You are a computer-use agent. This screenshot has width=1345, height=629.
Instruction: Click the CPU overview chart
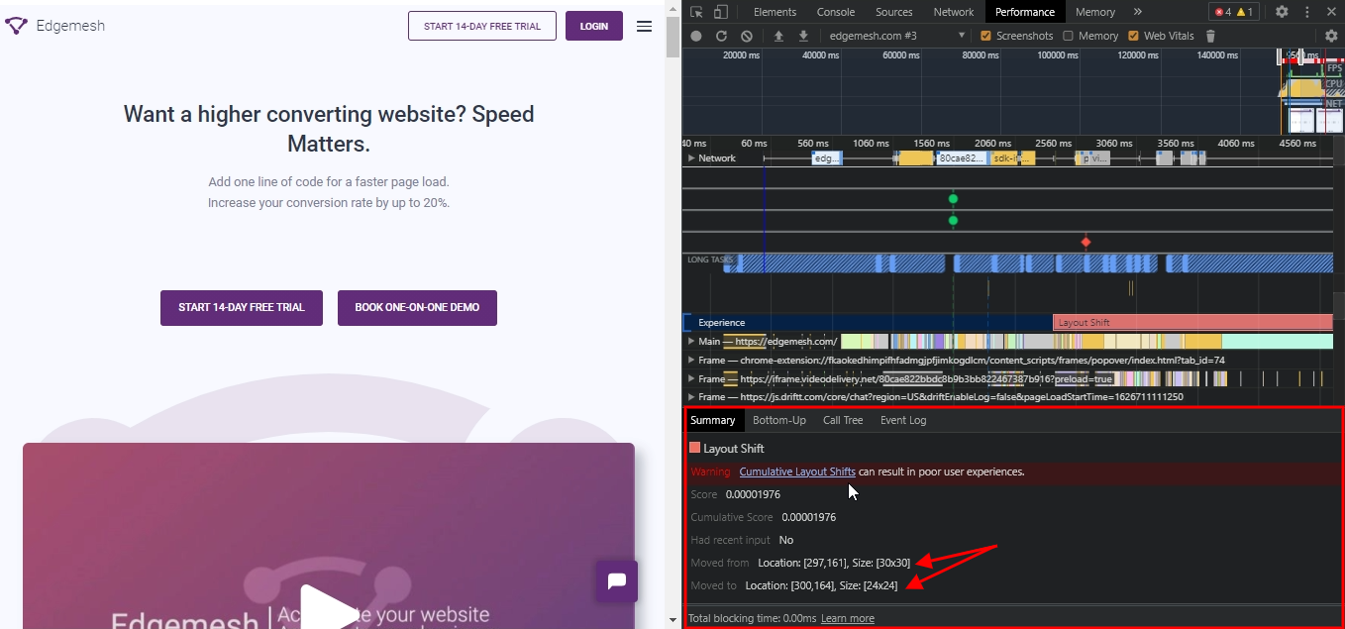point(1310,86)
